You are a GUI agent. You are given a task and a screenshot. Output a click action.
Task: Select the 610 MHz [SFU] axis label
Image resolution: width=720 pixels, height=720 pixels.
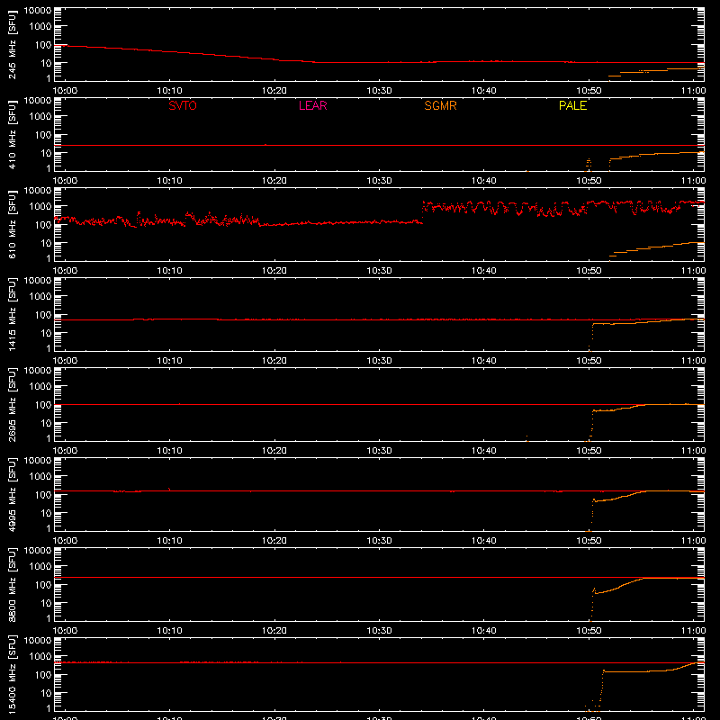(13, 224)
